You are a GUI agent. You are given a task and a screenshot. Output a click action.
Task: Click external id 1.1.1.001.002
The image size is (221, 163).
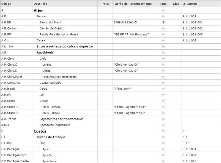coord(193,28)
